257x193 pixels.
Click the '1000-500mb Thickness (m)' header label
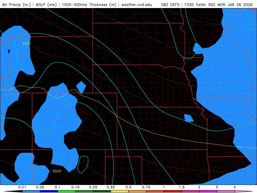click(x=89, y=5)
